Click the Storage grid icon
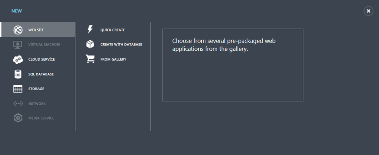The width and height of the screenshot is (379, 155). (18, 89)
